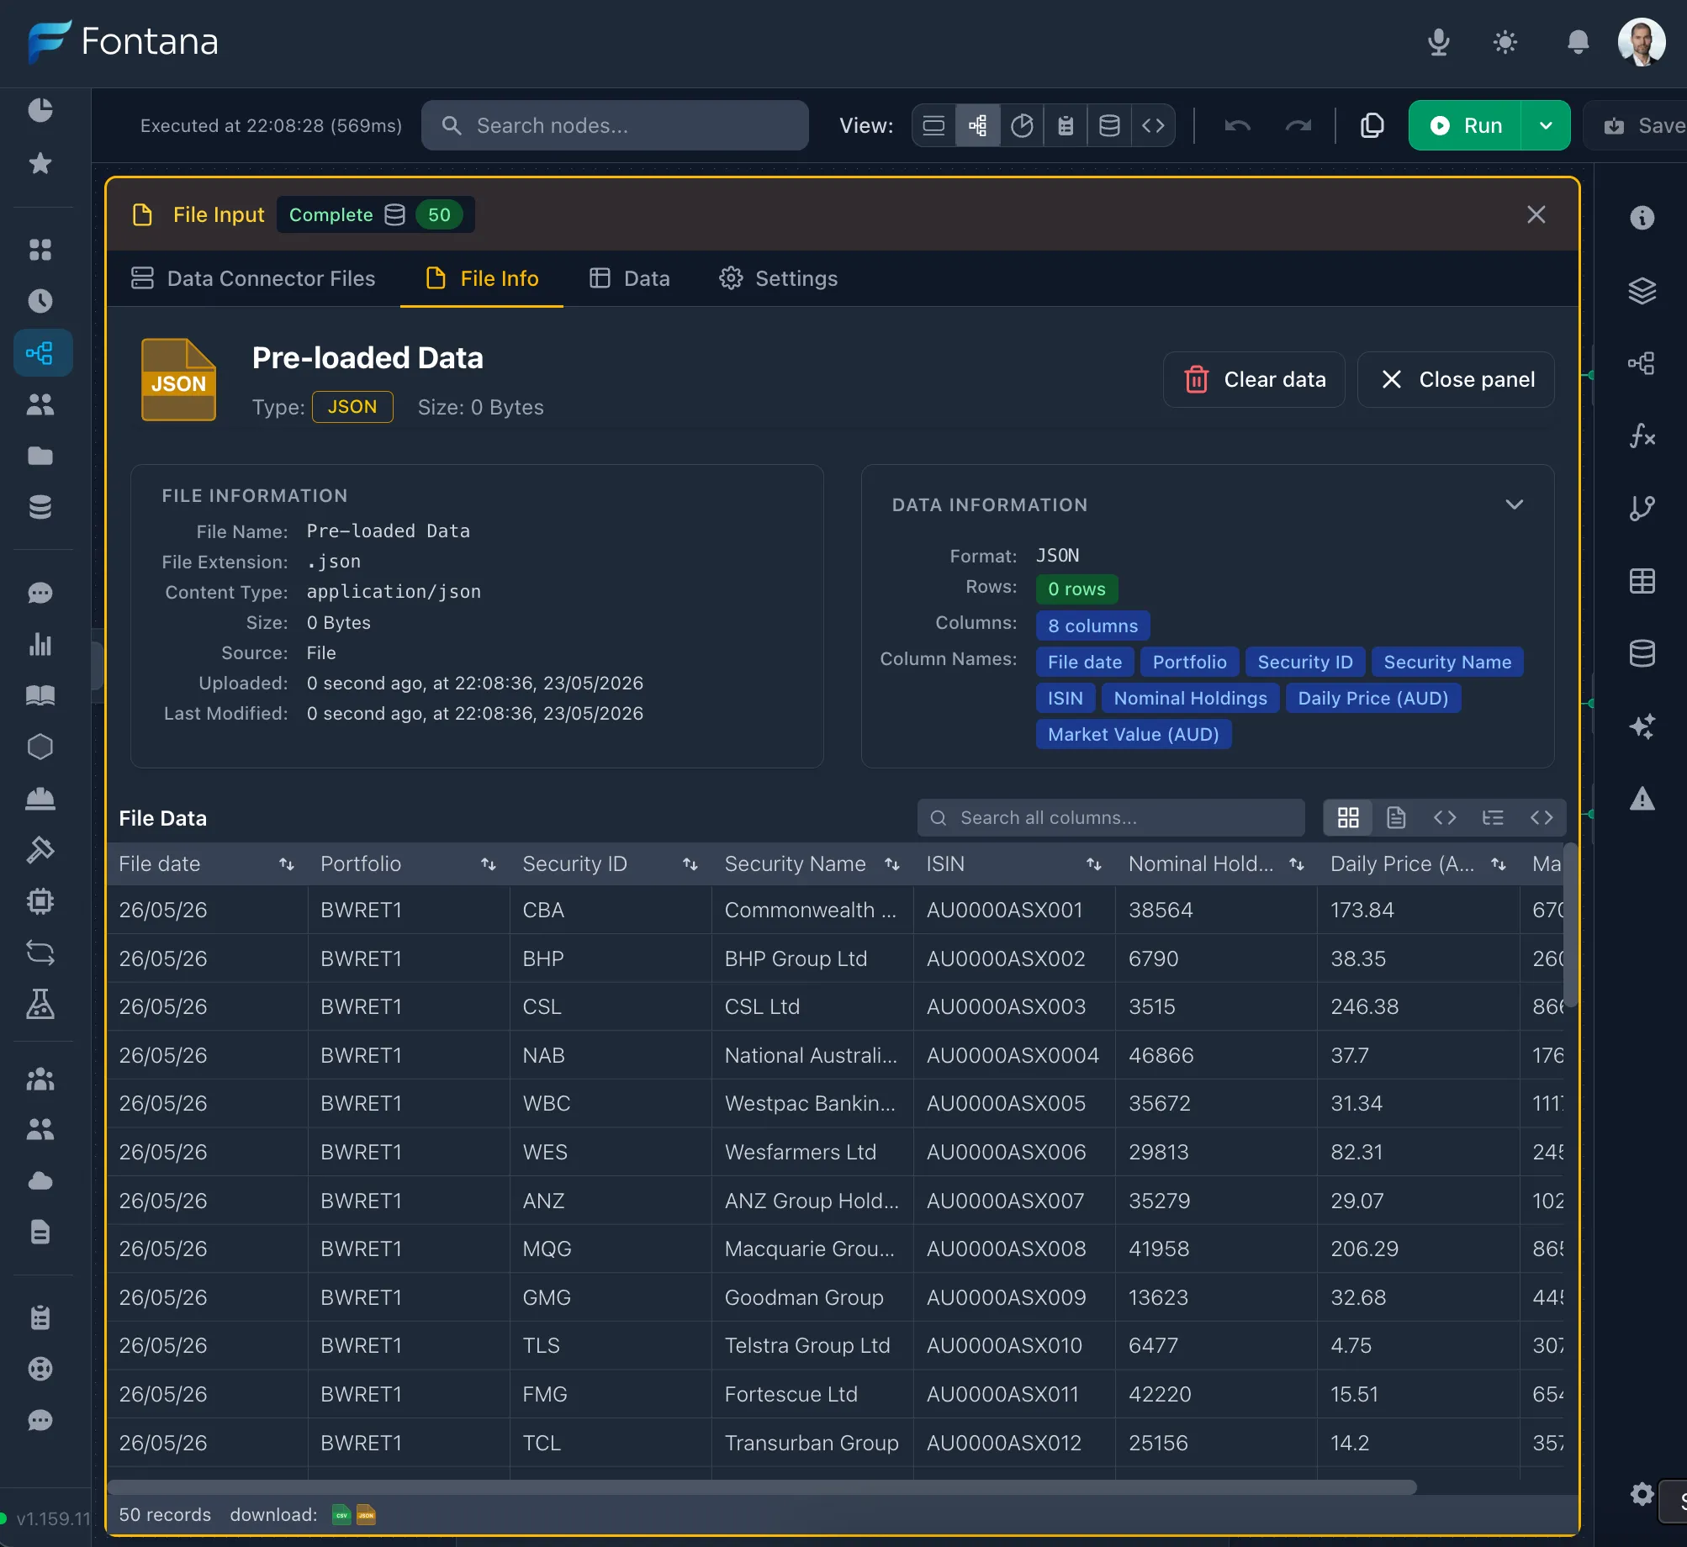Image resolution: width=1687 pixels, height=1547 pixels.
Task: Click the Market Value (AUD) column tag
Action: coord(1133,734)
